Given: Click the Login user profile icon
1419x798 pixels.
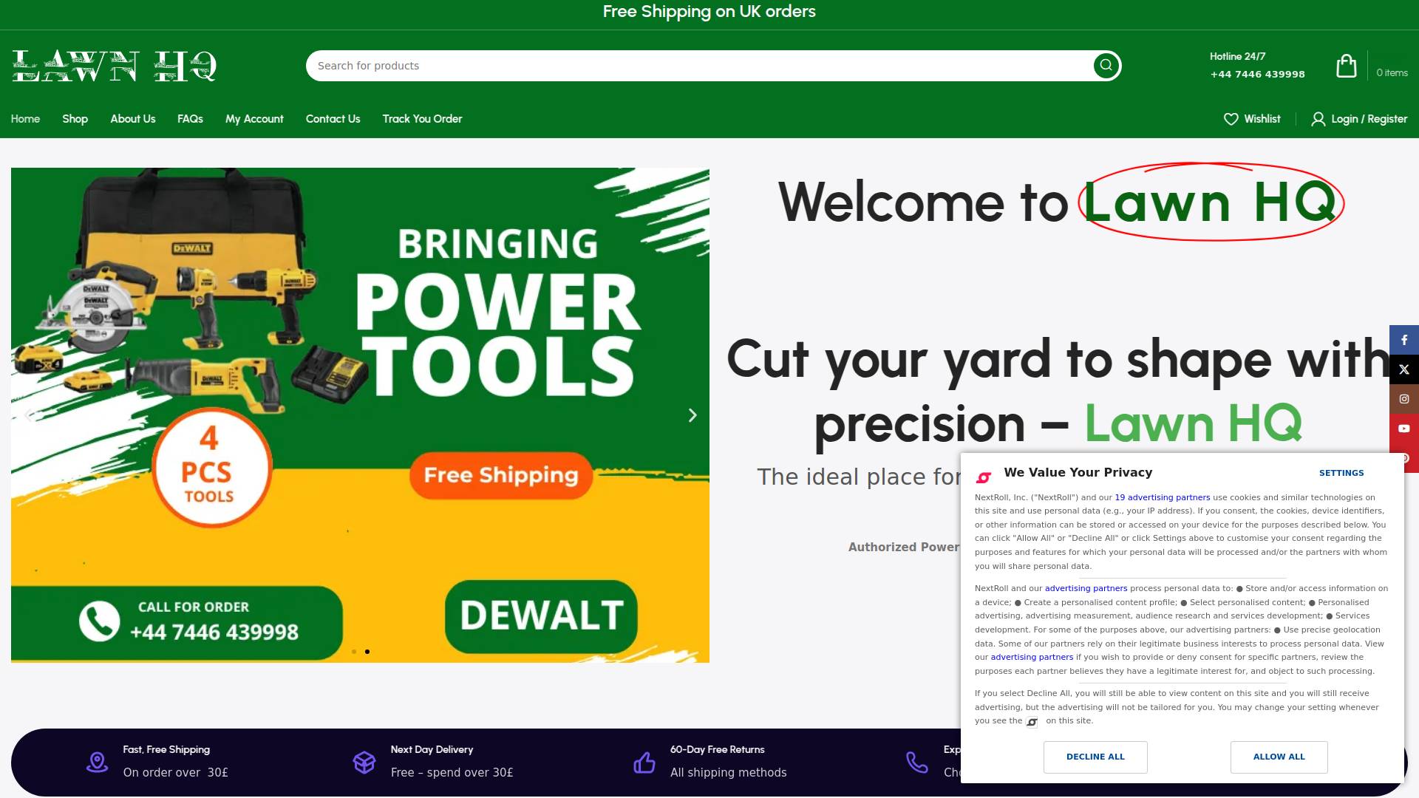Looking at the screenshot, I should (x=1318, y=119).
